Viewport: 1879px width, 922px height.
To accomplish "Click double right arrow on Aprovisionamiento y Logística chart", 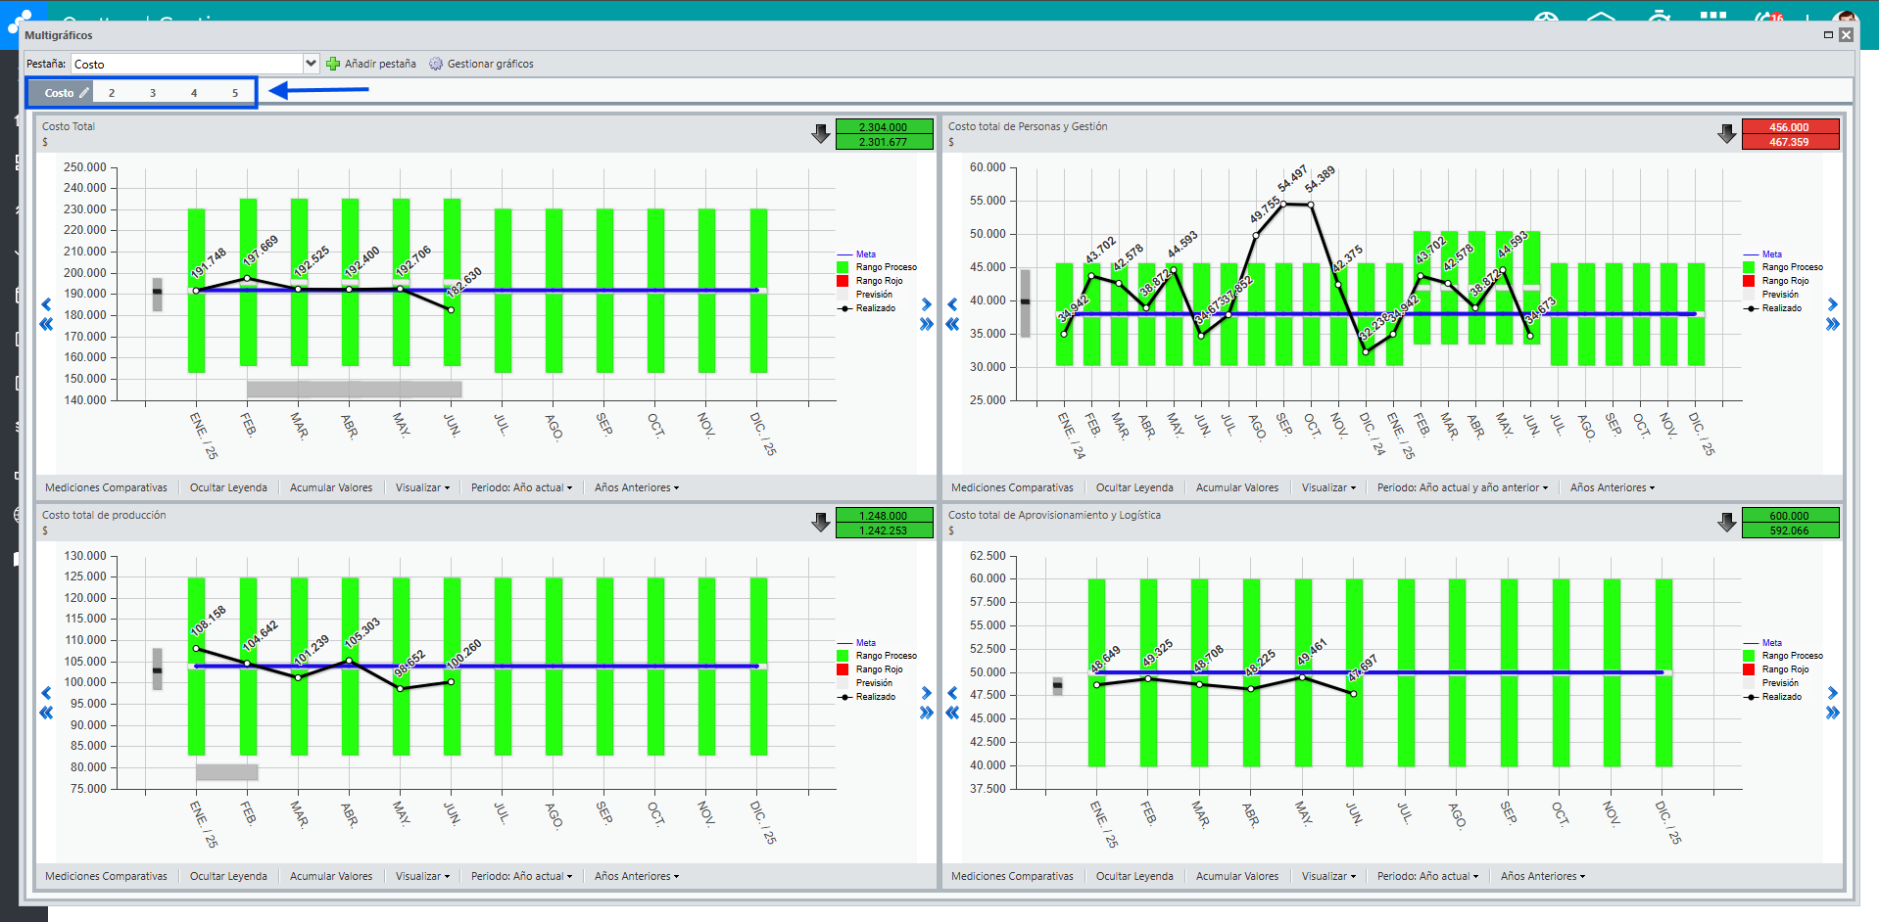I will (1832, 713).
